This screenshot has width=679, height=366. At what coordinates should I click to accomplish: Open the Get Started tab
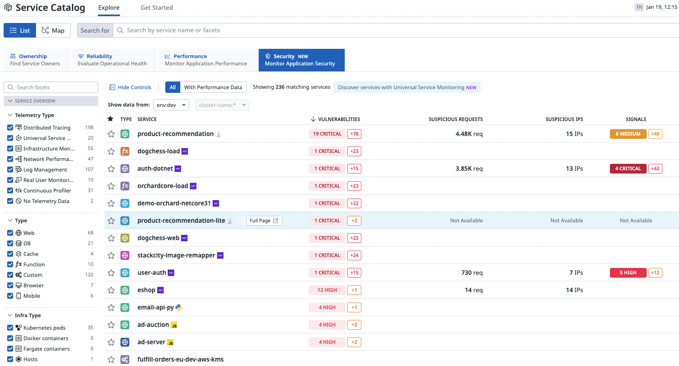click(x=156, y=8)
